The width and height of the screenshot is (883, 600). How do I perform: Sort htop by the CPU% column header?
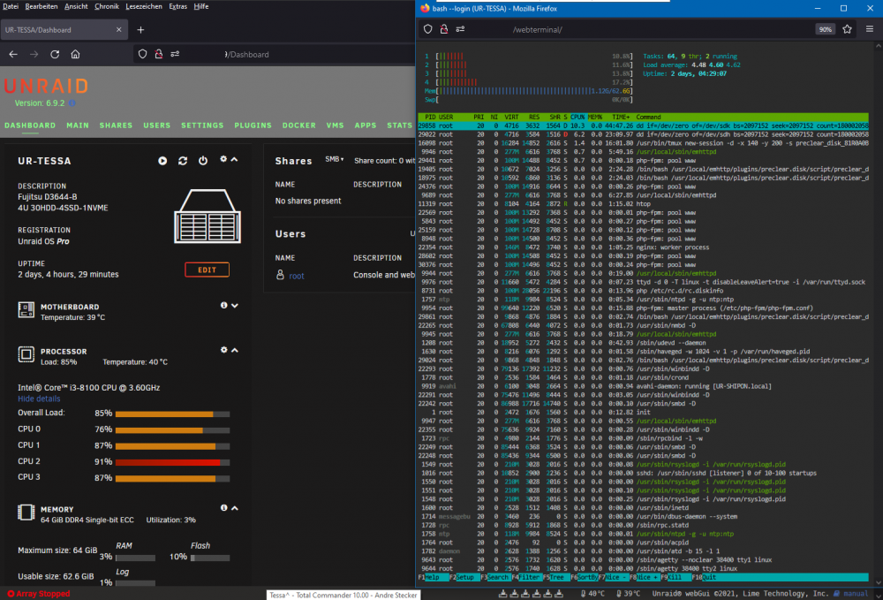coord(577,118)
